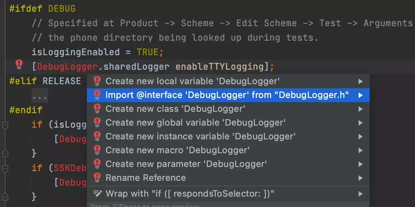Collapse the 'if (SSKDeb' block fold marker

5,168
